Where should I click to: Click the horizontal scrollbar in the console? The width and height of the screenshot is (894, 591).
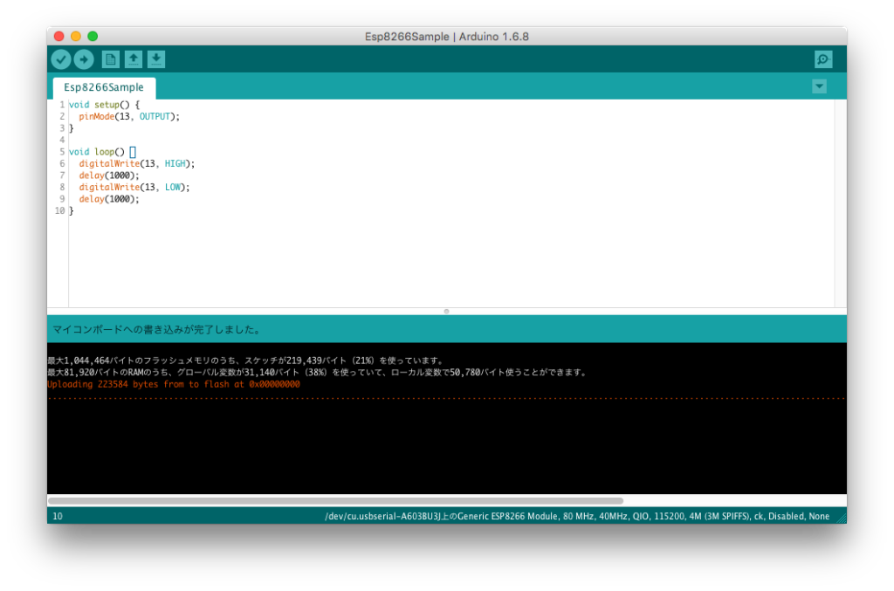[336, 501]
